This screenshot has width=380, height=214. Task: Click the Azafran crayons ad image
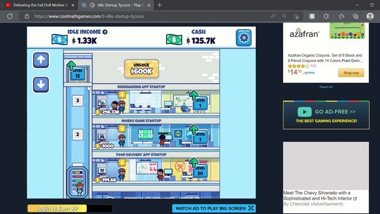(347, 31)
